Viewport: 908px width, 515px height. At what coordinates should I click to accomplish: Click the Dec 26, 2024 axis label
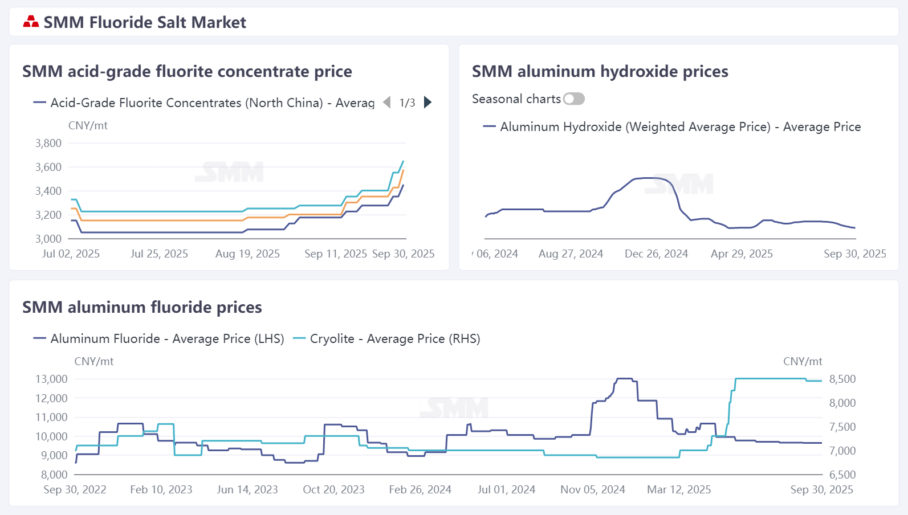tap(656, 254)
